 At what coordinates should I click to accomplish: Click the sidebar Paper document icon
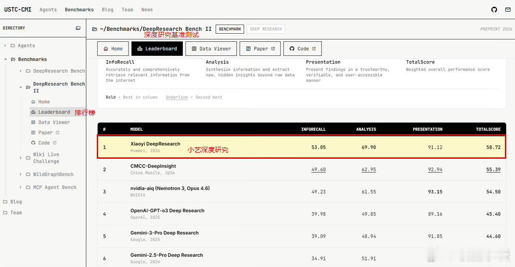pos(33,132)
